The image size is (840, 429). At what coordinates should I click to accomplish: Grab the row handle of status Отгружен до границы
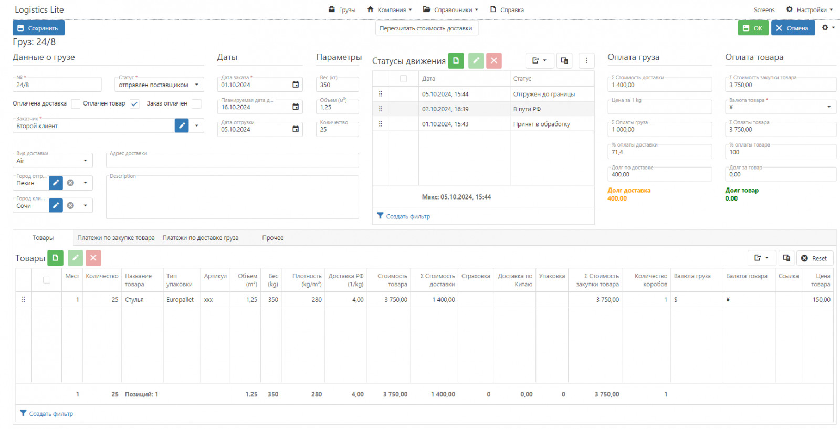(380, 94)
